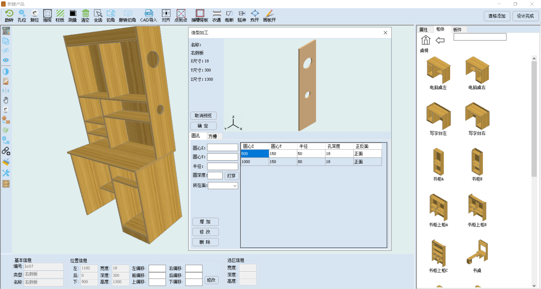Click the link-add chain icon in sidebar

point(6,151)
